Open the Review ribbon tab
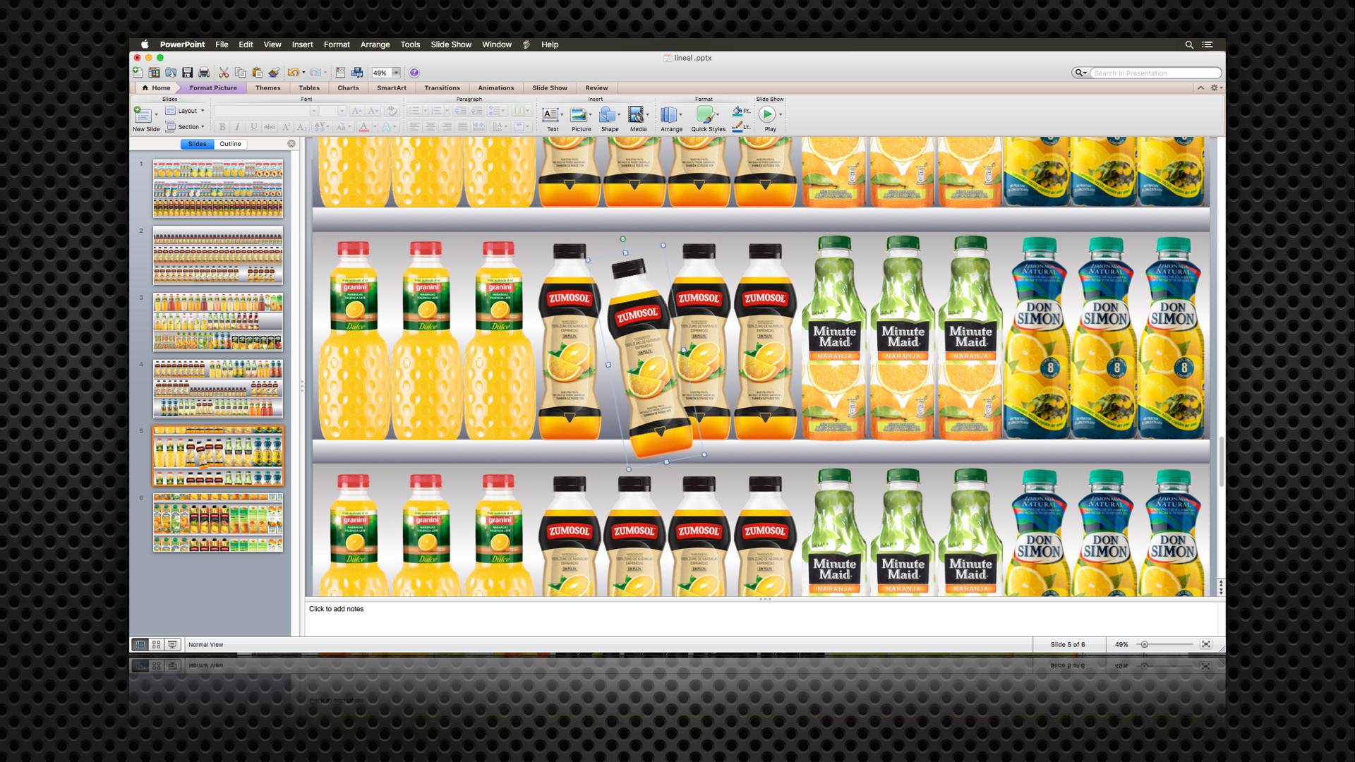The height and width of the screenshot is (762, 1355). 597,88
